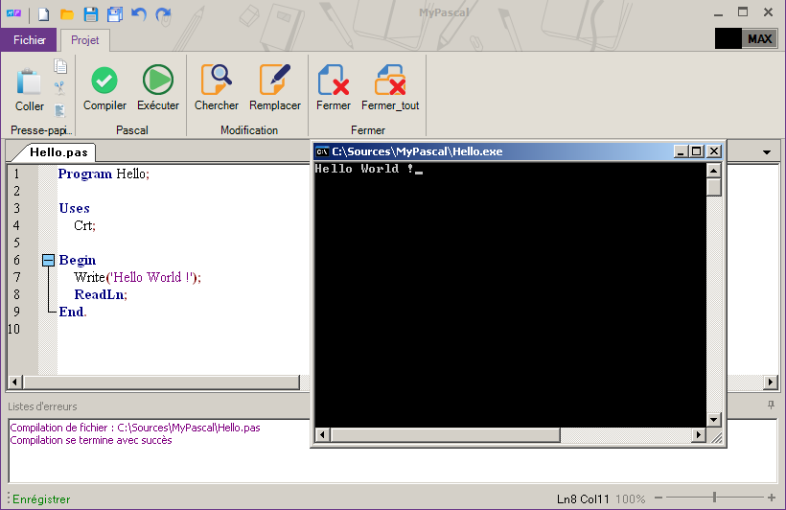Toggle the pin on the Listes d'erreurs panel
The image size is (786, 510).
pos(771,406)
